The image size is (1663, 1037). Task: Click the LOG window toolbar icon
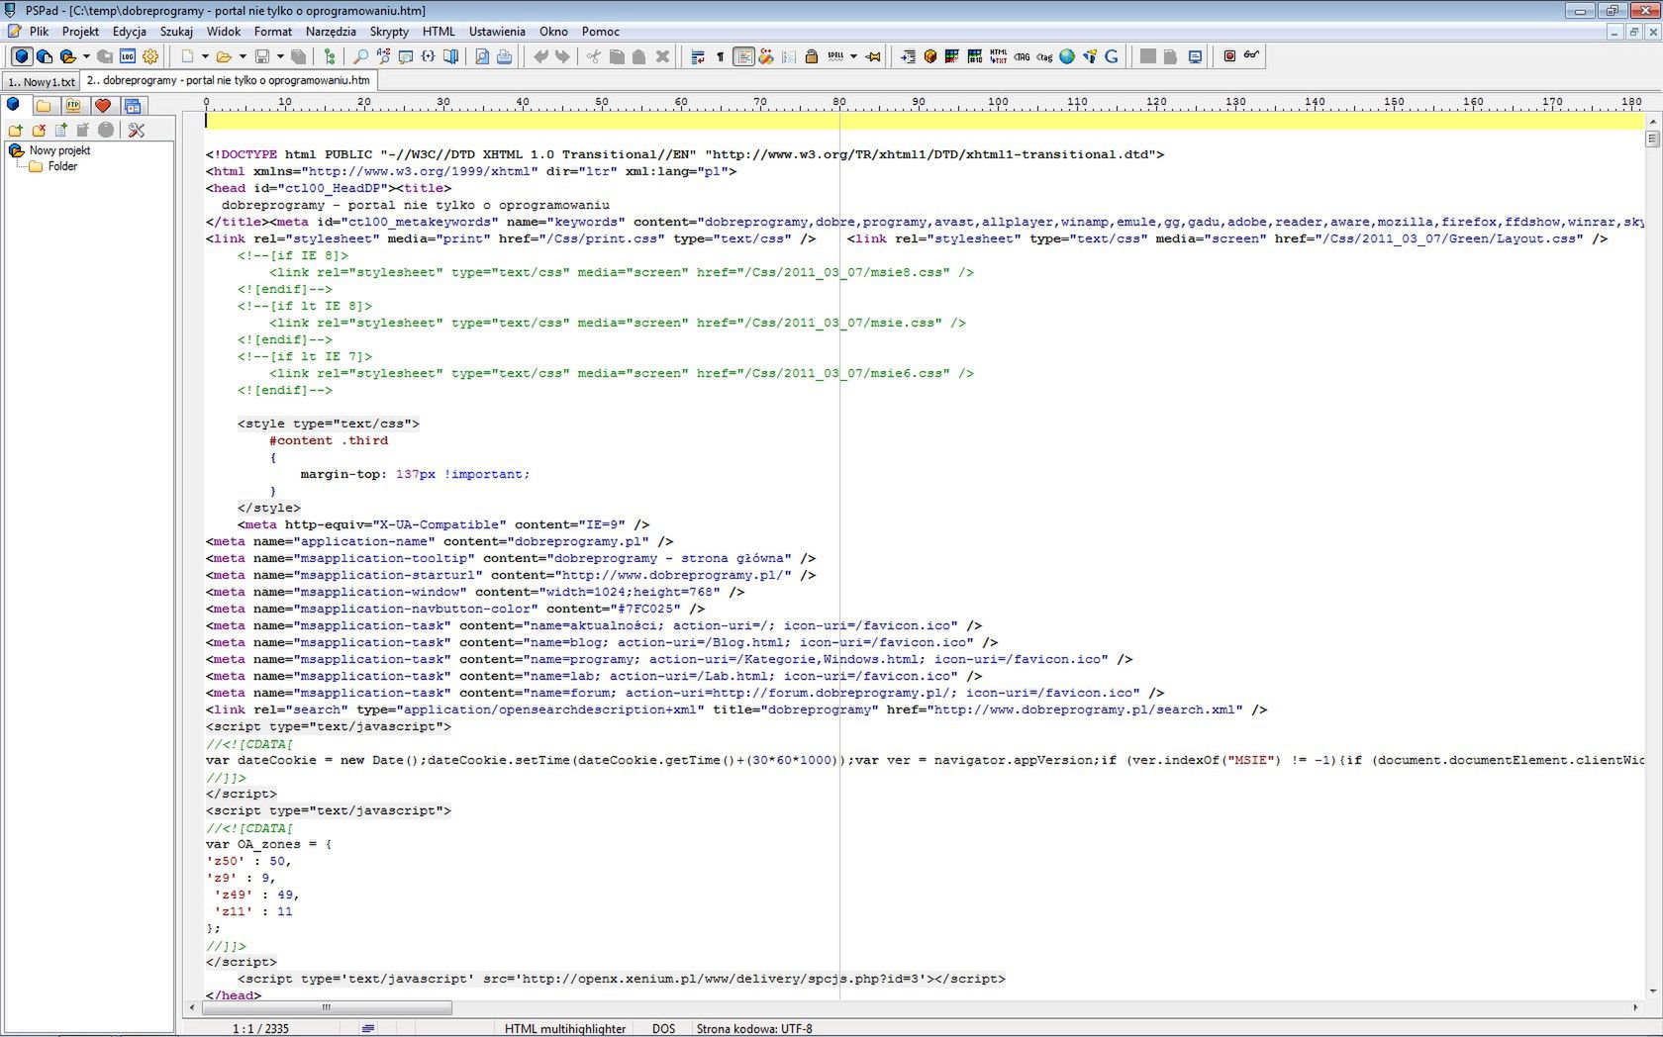point(128,56)
